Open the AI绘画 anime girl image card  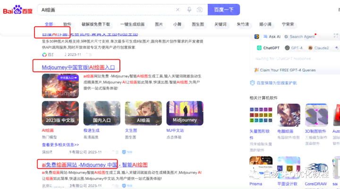pos(144,113)
